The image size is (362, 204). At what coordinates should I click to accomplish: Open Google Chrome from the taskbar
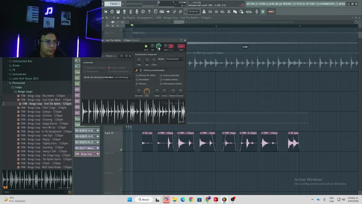point(191,199)
